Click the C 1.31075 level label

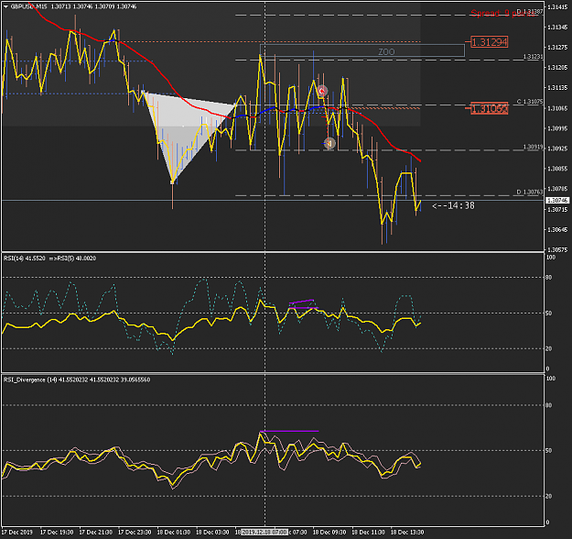(530, 102)
